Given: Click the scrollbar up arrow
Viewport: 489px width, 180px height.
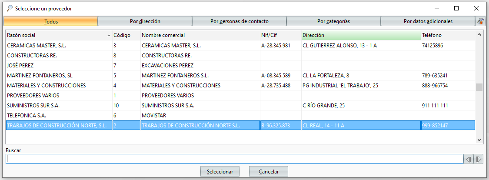Looking at the screenshot, I should [x=479, y=35].
